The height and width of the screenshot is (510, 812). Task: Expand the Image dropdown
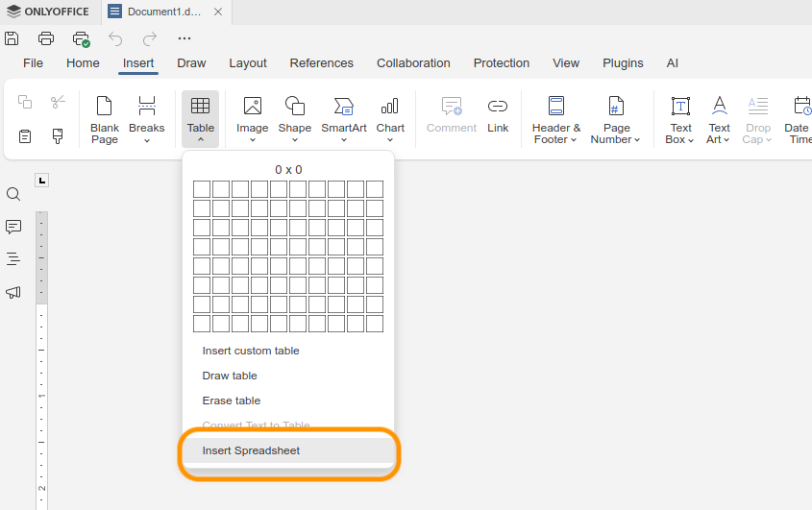253,119
